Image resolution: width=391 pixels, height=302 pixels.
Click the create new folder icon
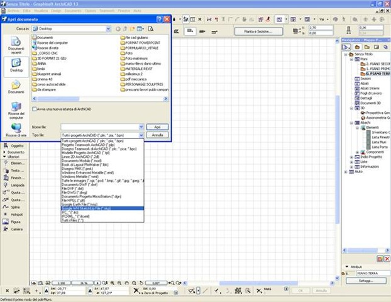132,29
